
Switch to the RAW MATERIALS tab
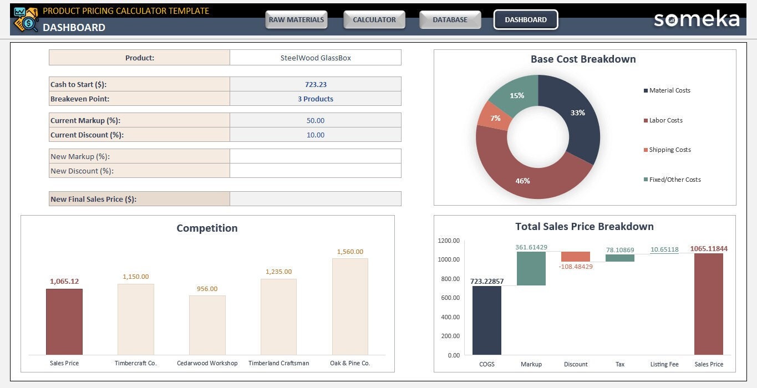coord(296,19)
